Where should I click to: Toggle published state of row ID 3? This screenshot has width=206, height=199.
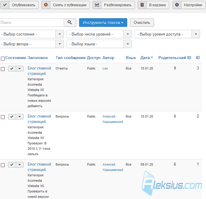tap(12, 69)
